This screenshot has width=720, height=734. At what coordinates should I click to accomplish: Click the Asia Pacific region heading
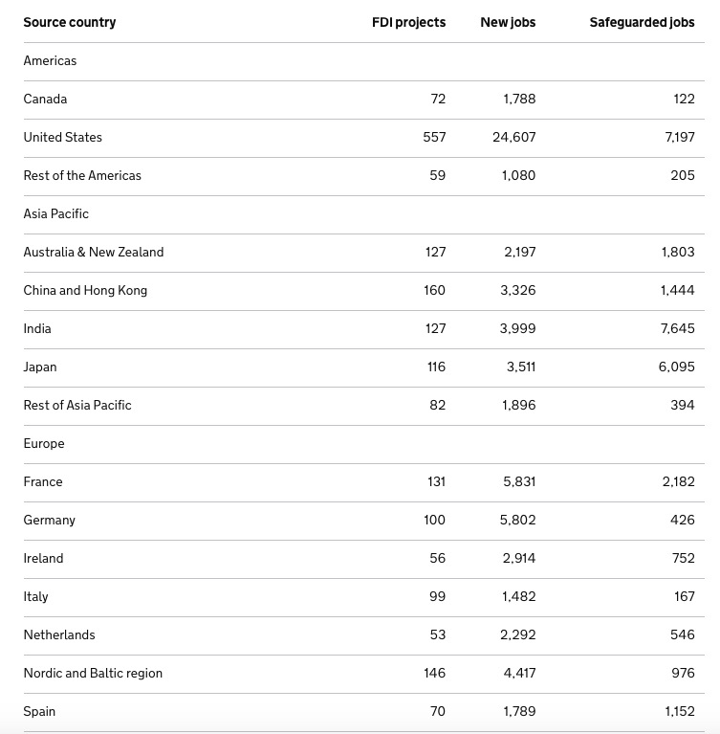coord(56,214)
